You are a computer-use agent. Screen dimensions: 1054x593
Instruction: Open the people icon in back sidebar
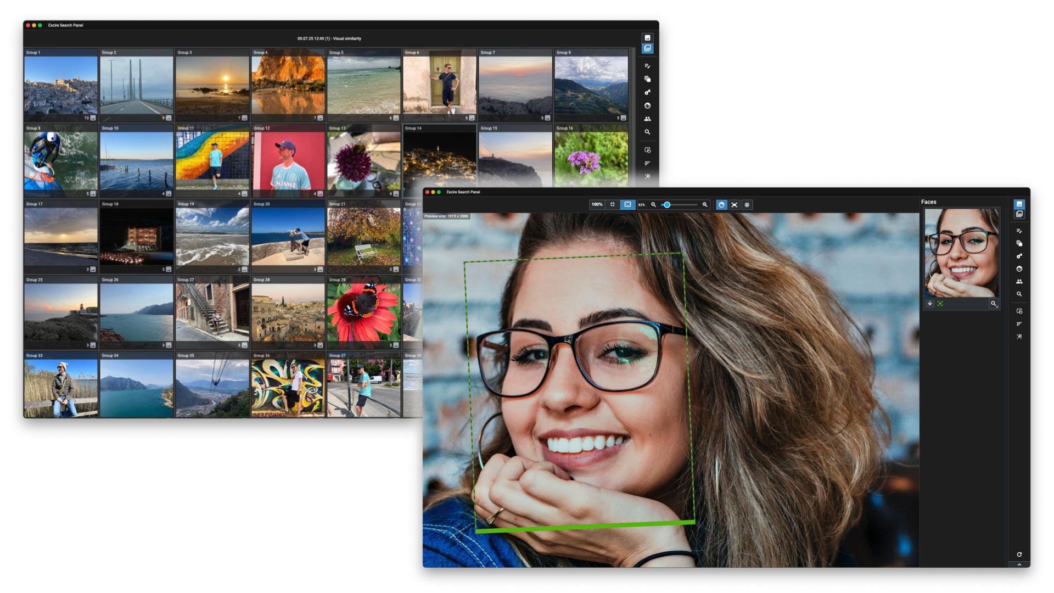click(x=647, y=119)
